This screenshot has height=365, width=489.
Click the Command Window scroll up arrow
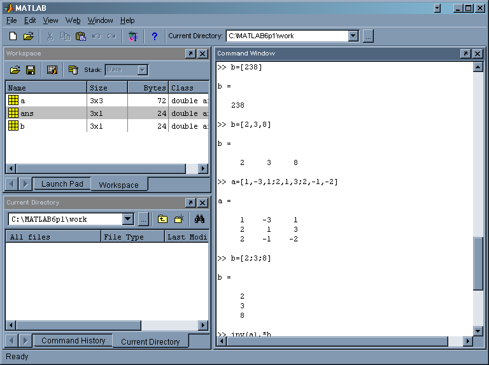478,67
